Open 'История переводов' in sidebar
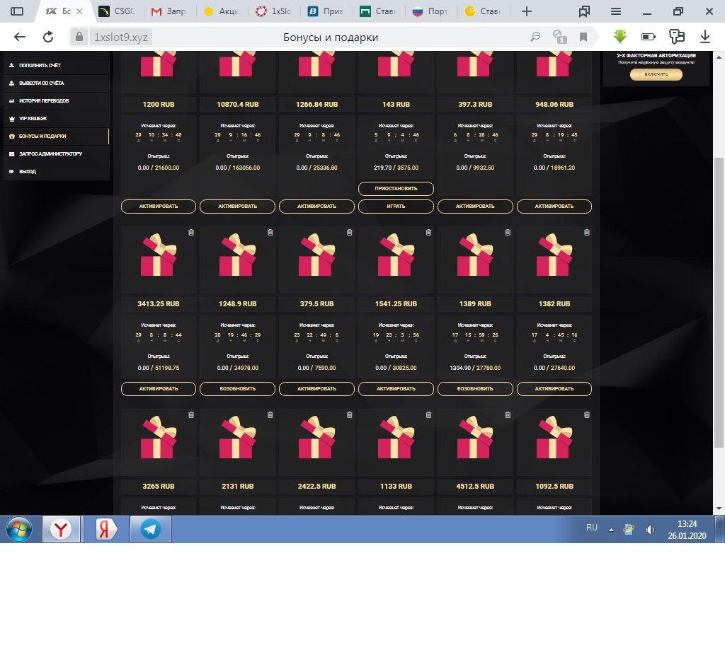Image resolution: width=725 pixels, height=645 pixels. click(57, 100)
